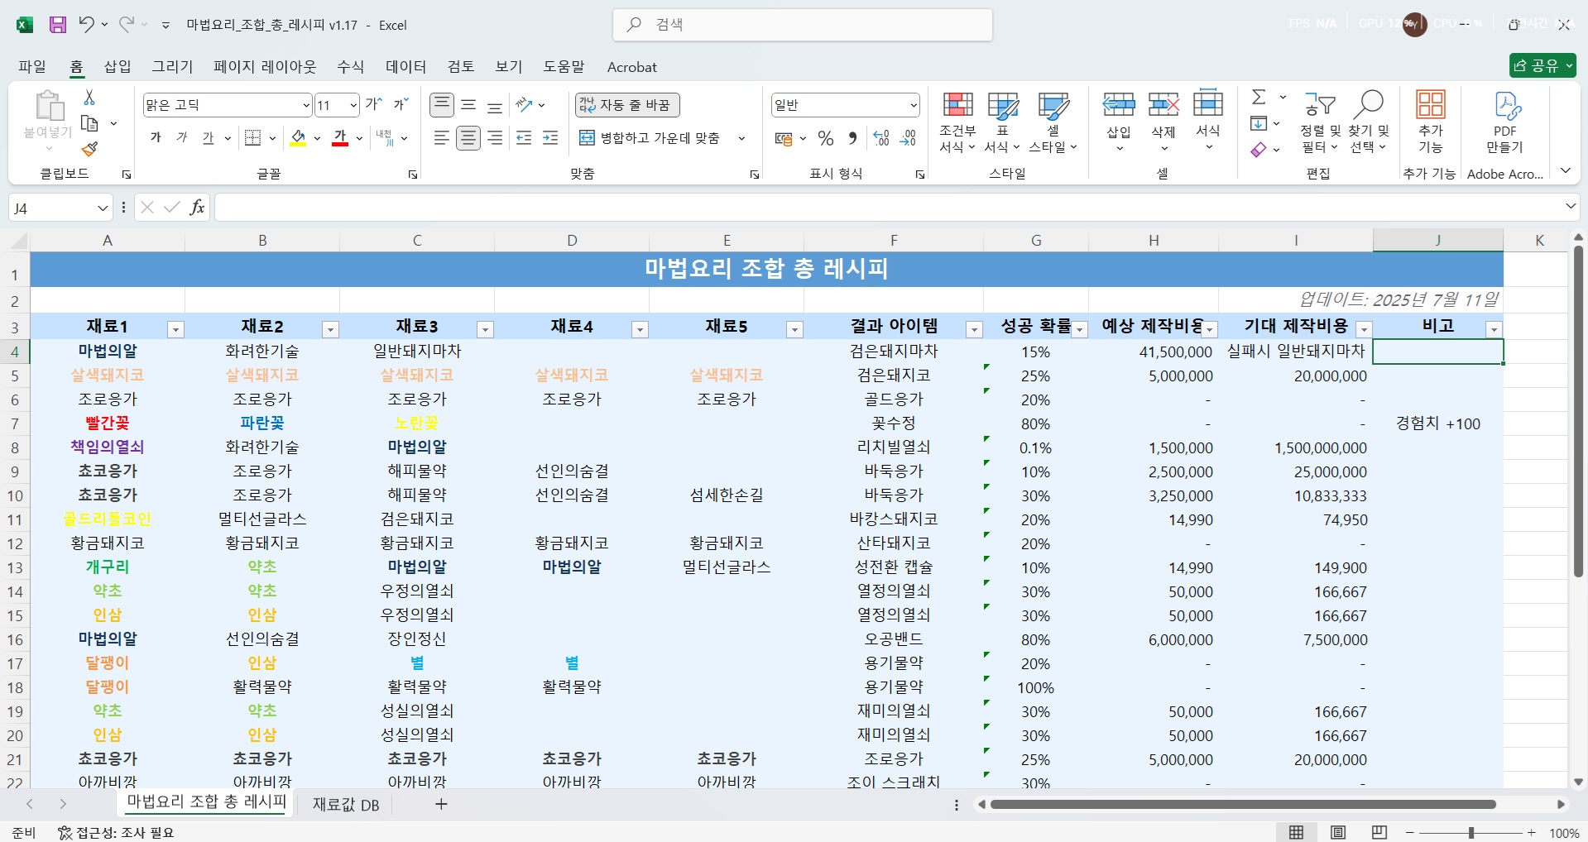Click the Cut scissors icon
1588x842 pixels.
[x=89, y=98]
